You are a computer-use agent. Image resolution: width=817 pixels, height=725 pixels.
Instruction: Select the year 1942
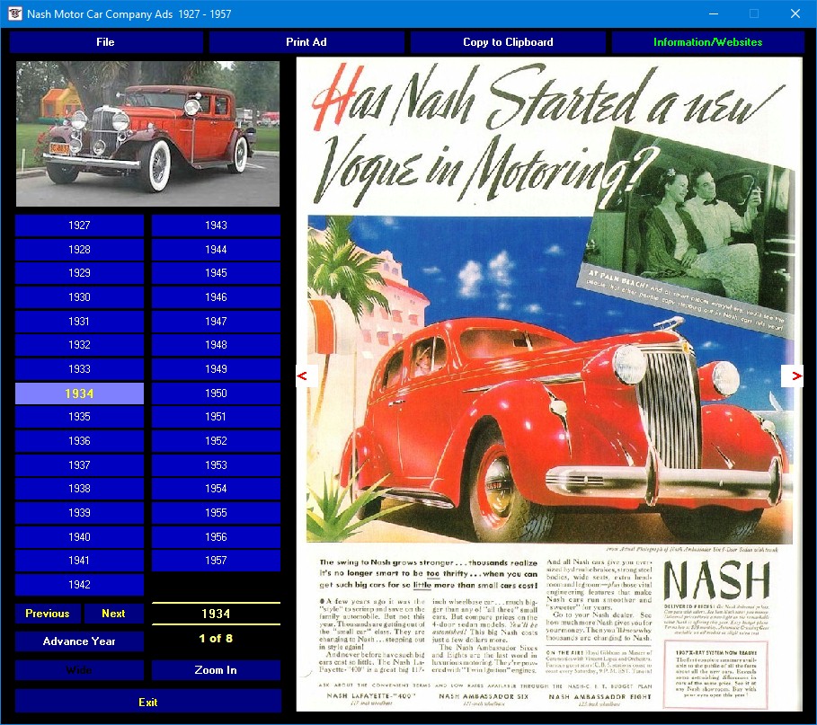point(79,584)
